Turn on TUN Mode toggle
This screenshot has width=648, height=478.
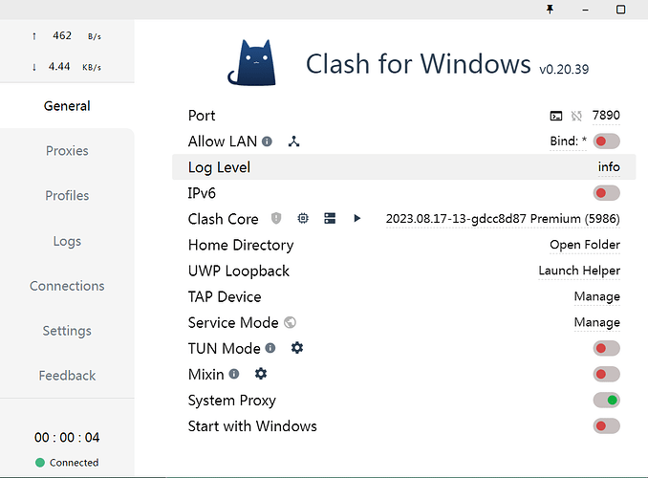click(606, 348)
